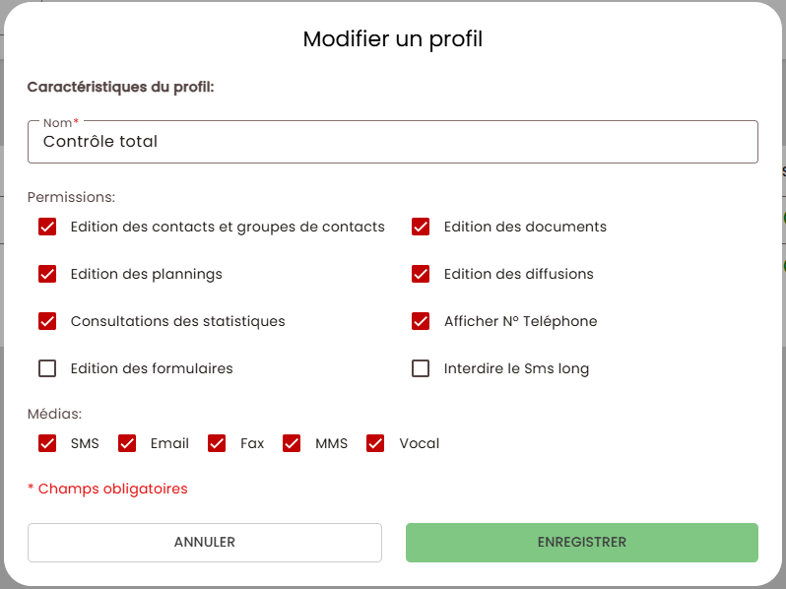Turn off the Vocal media checkbox
Screen dimensions: 786x589
point(375,443)
